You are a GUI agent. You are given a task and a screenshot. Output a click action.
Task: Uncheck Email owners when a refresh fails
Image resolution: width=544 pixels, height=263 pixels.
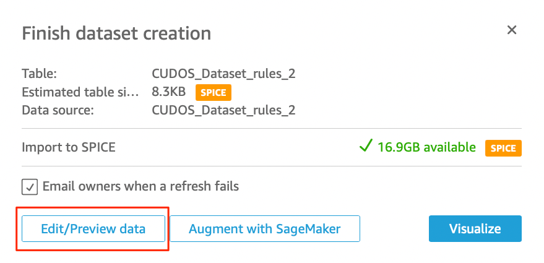pyautogui.click(x=29, y=186)
